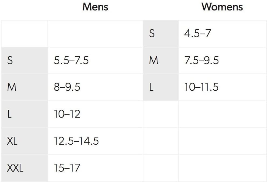This screenshot has width=267, height=182.
Task: Click the Mens L size label
Action: pyautogui.click(x=10, y=114)
